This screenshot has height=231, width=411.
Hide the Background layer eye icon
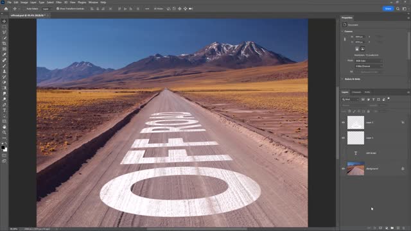click(x=343, y=169)
